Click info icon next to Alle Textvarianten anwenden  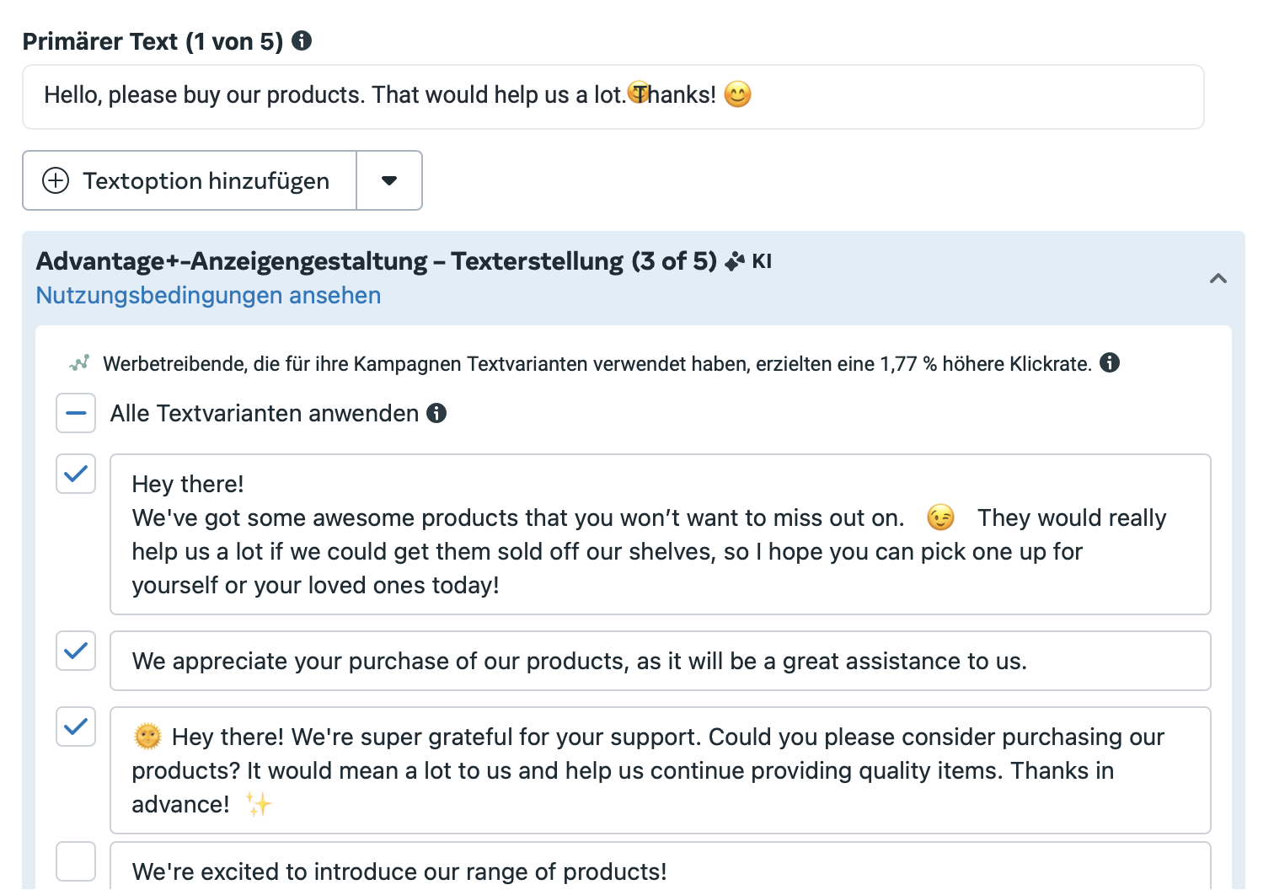[436, 413]
